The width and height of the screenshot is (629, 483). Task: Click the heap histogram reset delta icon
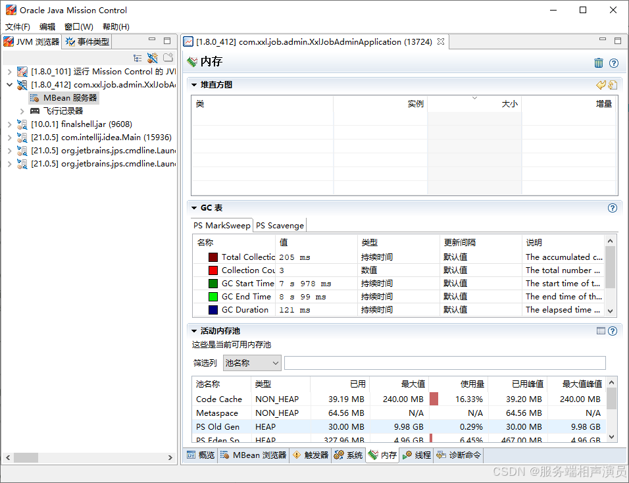pos(612,85)
